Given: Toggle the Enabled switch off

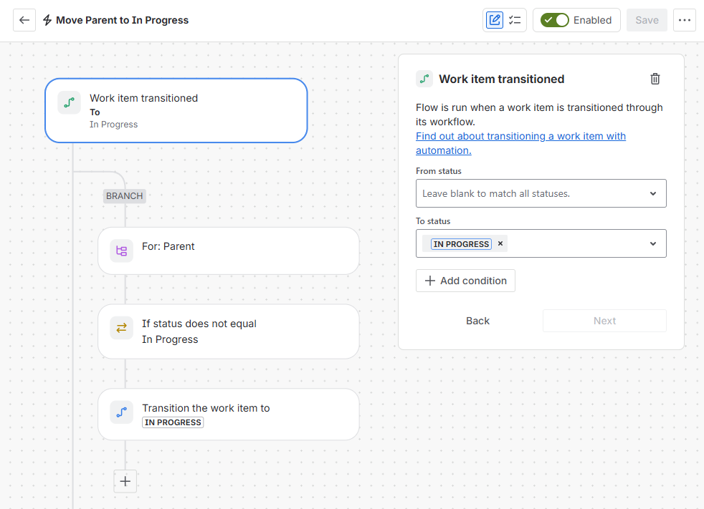Looking at the screenshot, I should 554,20.
